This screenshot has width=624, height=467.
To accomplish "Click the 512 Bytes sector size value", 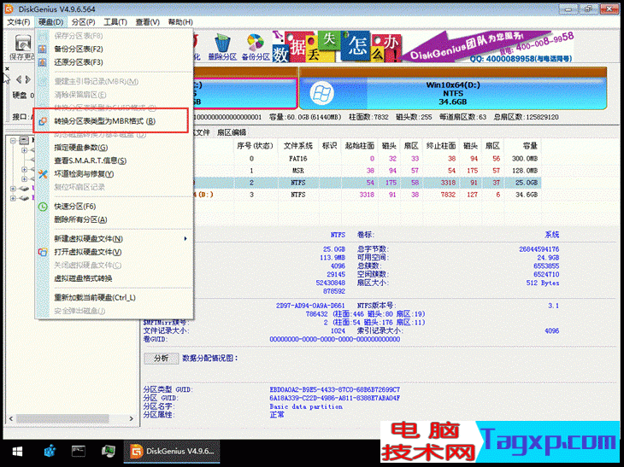I will pos(543,283).
